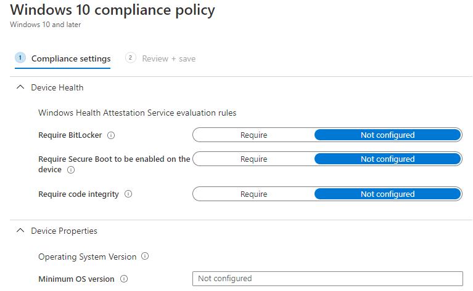Click the step 1 circle icon
The image size is (473, 291).
[20, 58]
